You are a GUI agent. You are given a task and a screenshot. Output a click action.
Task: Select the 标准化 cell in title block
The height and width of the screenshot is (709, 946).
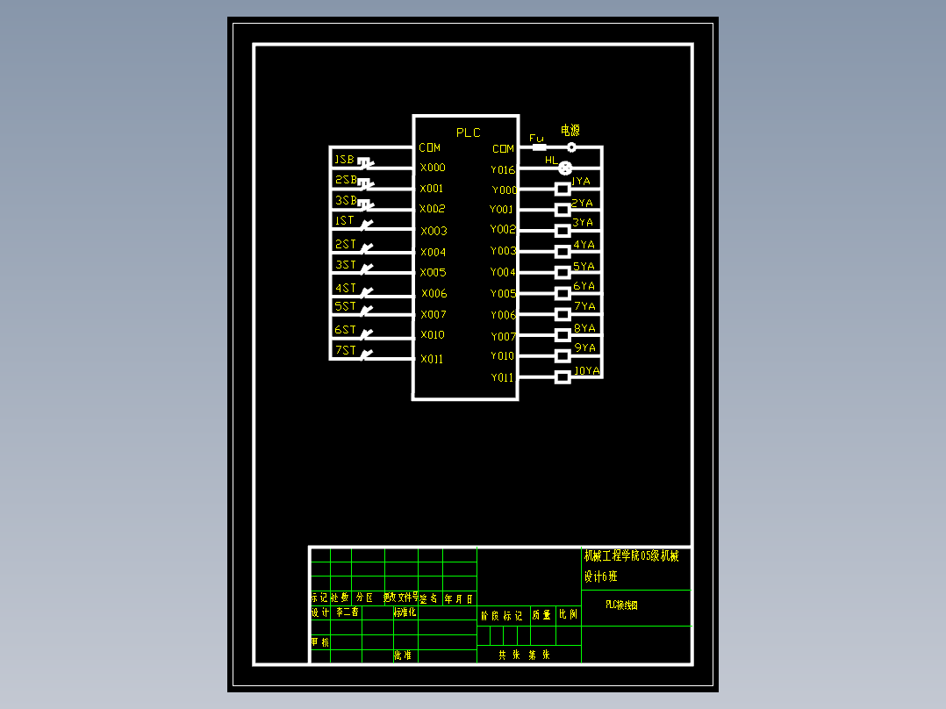tap(405, 612)
